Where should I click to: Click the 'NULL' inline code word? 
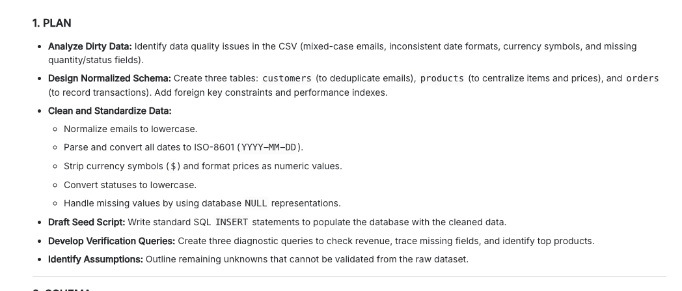256,204
